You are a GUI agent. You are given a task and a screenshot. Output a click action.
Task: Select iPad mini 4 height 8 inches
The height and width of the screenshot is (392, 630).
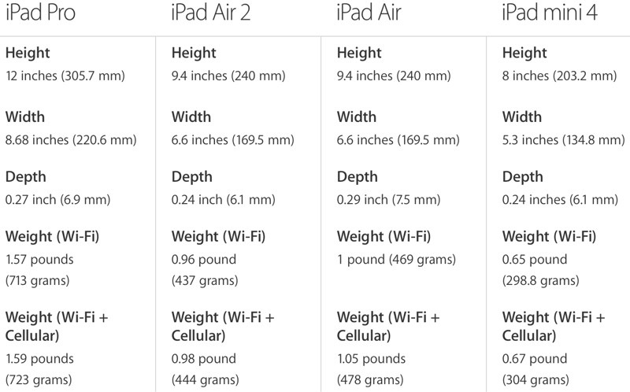coord(558,76)
